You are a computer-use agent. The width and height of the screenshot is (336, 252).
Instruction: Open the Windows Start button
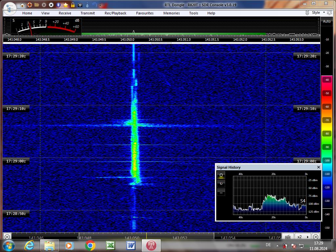tap(9, 246)
